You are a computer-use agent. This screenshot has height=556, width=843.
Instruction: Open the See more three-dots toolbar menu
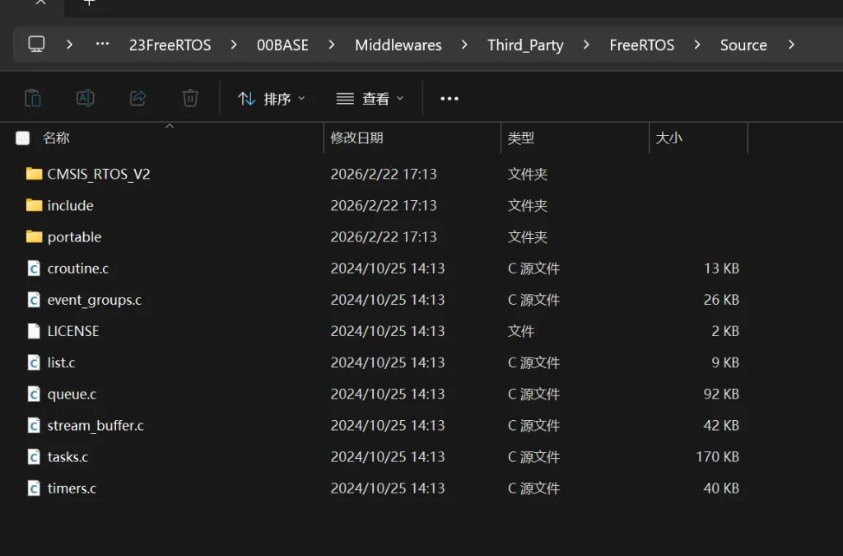(449, 99)
